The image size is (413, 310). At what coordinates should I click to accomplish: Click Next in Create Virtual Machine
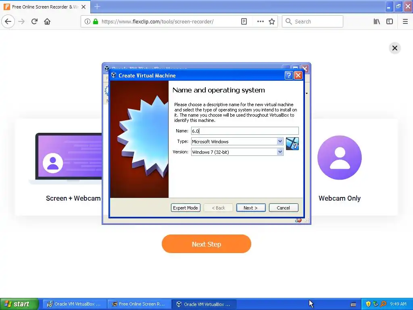coord(251,208)
